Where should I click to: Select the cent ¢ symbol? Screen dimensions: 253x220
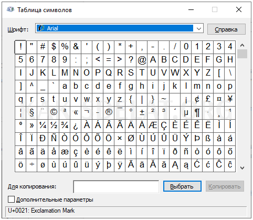tap(197, 99)
